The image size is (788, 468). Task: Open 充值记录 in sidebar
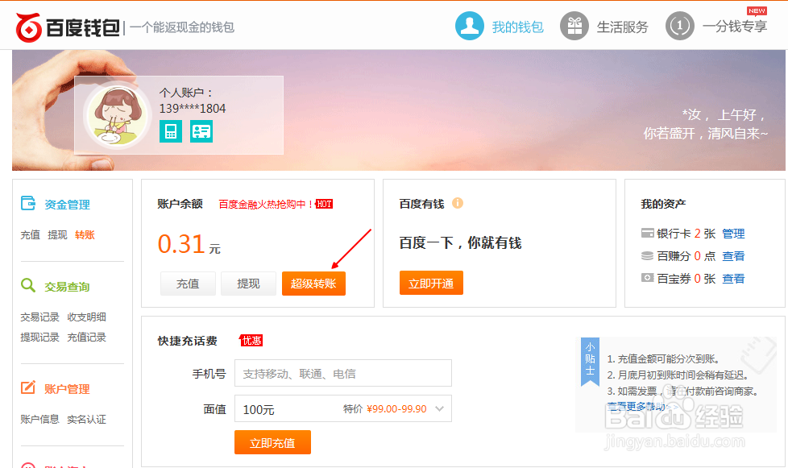coord(86,338)
